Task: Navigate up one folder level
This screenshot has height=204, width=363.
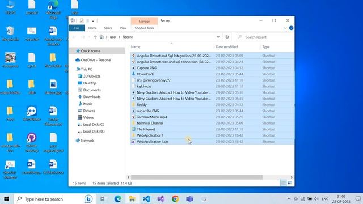Action: 95,37
